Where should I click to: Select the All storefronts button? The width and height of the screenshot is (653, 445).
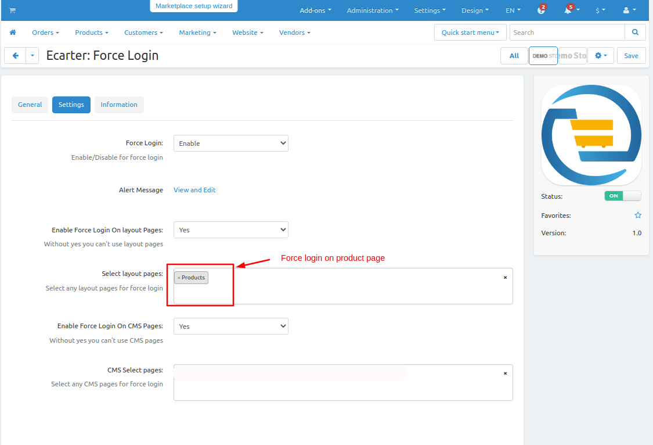point(514,55)
